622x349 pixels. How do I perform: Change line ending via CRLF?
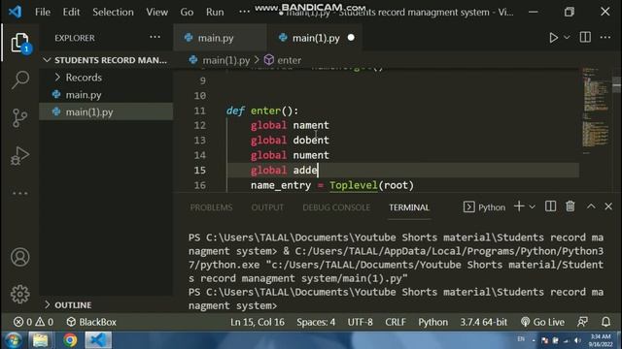(x=396, y=322)
